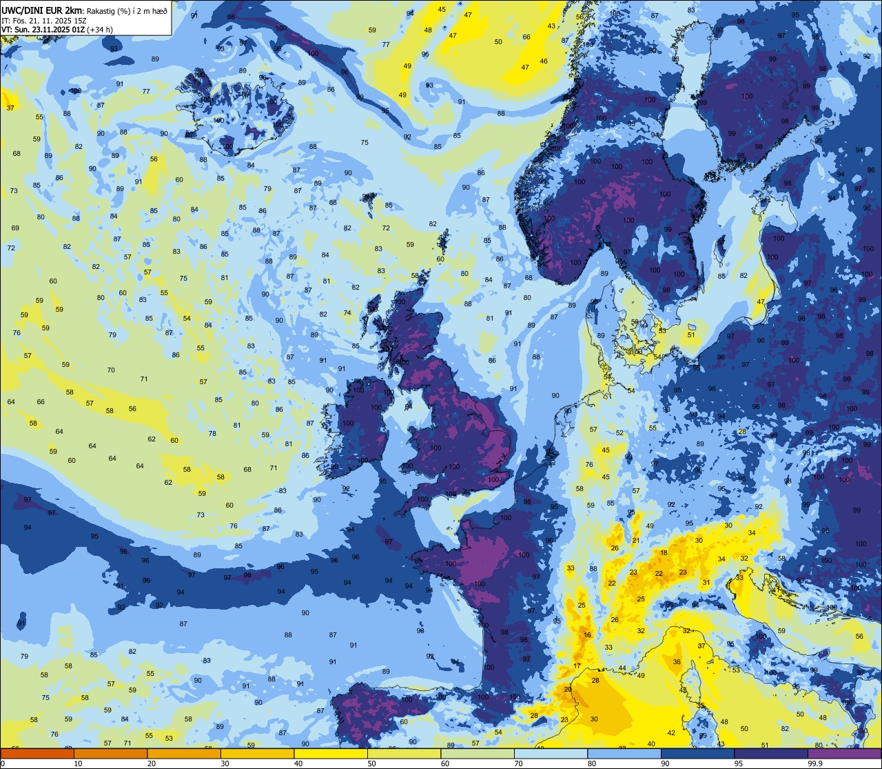Click the 0–10% dark orange legend swatch
This screenshot has height=769, width=882.
(x=37, y=754)
